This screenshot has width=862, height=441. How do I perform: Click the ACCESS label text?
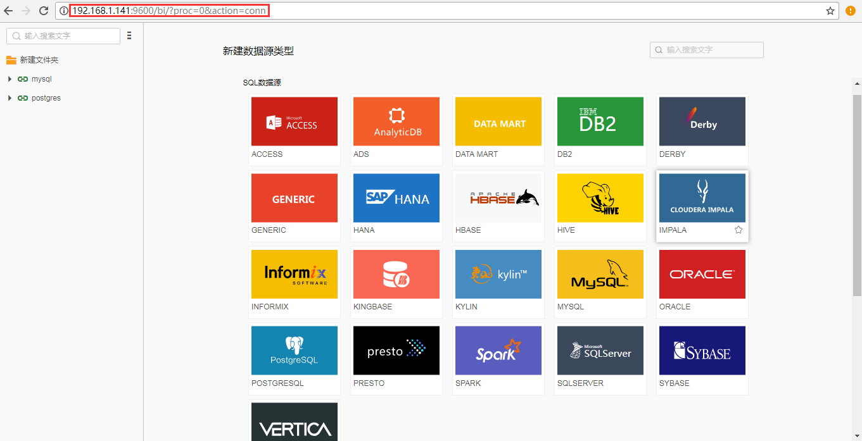coord(267,154)
